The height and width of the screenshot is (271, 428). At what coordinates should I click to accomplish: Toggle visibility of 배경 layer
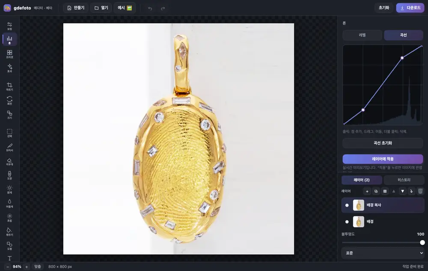347,222
